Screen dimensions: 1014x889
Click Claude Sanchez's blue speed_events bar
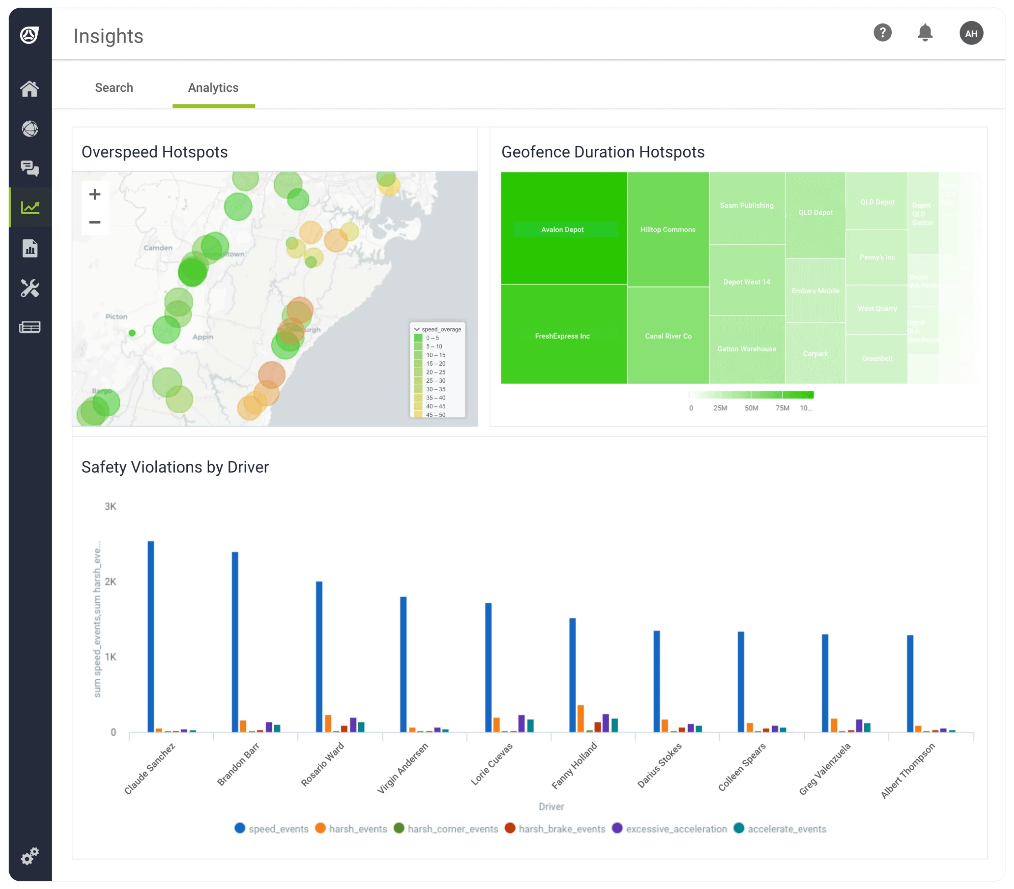pyautogui.click(x=151, y=636)
